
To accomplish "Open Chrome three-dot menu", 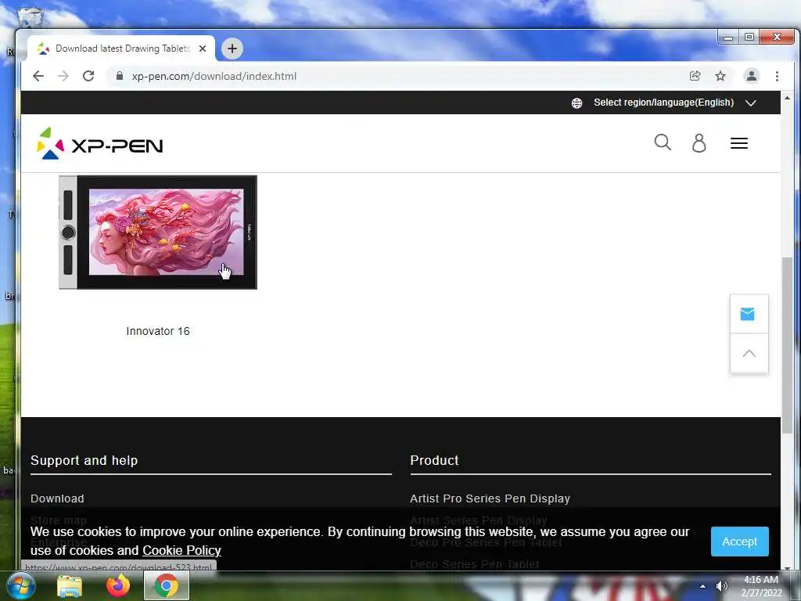I will coord(777,76).
